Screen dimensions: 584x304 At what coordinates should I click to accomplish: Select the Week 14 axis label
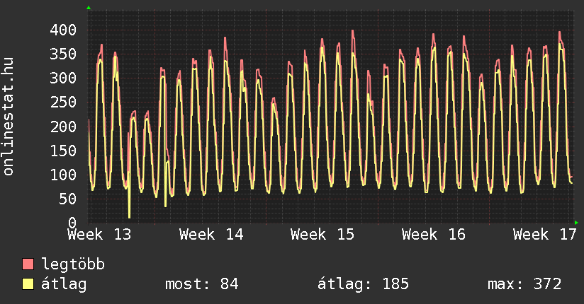click(211, 234)
